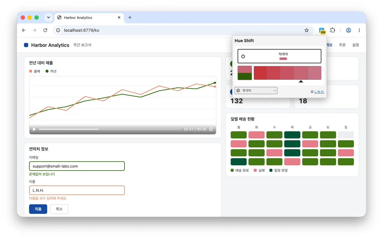This screenshot has height=239, width=383.
Task: Pick the darkest red swatch in the strip
Action: 260,73
